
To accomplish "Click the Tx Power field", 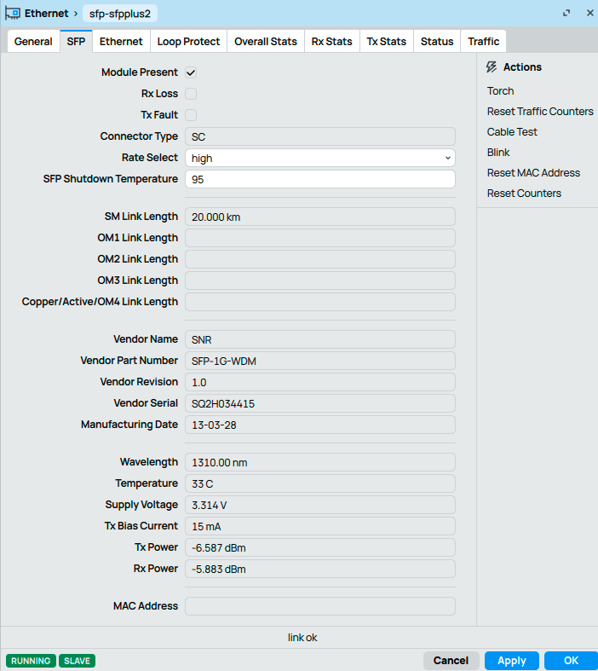I will coord(320,547).
